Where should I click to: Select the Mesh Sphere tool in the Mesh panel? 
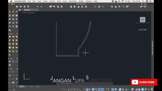pyautogui.click(x=17, y=40)
